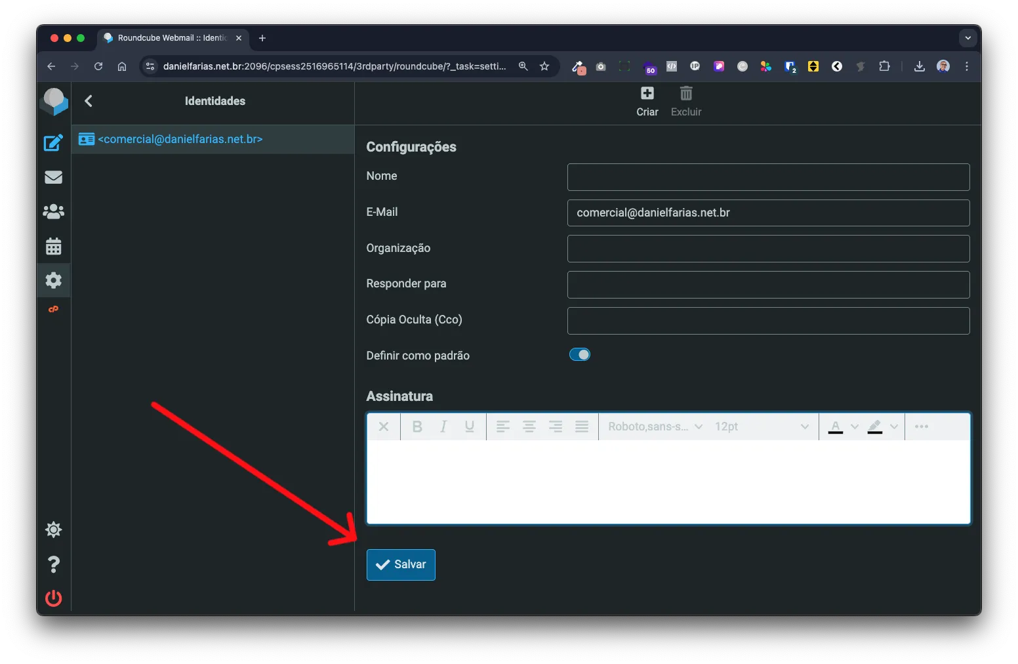The width and height of the screenshot is (1018, 664).
Task: Open the Chrome profile avatar
Action: pos(943,66)
